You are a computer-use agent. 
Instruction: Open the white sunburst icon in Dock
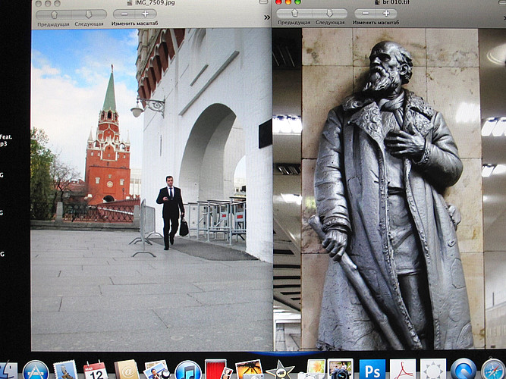(x=433, y=370)
